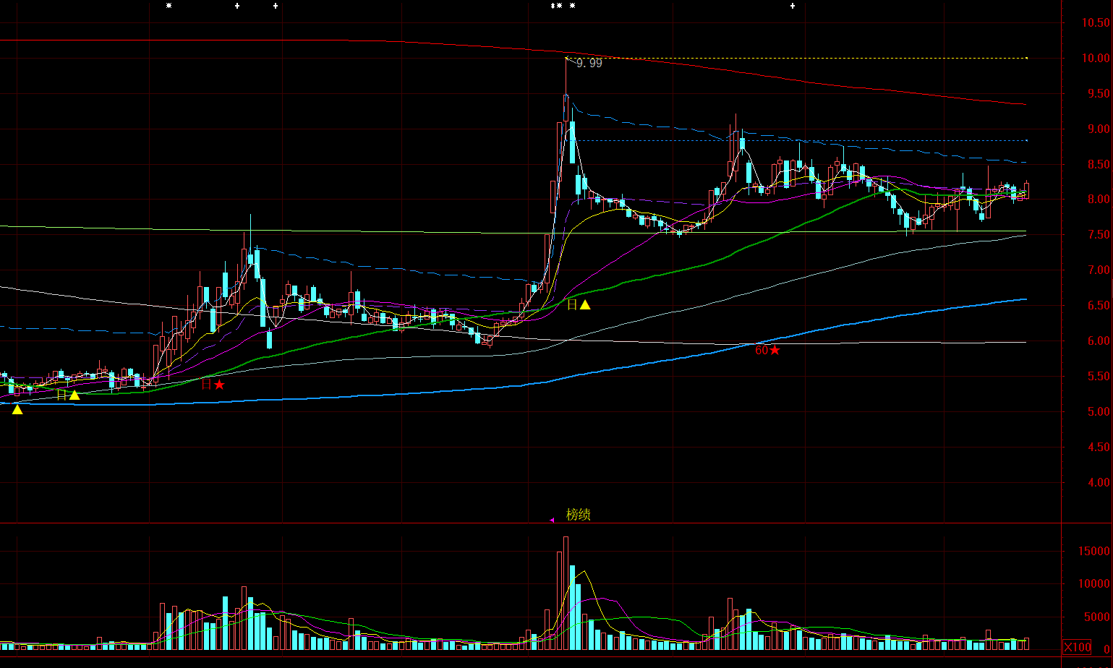
Task: Click the 6.00 price axis label
Action: [x=1099, y=341]
